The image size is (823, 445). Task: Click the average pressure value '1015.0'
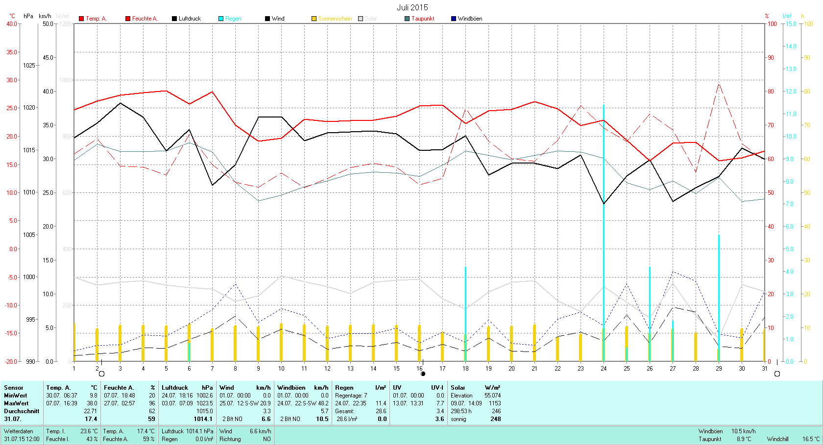[205, 411]
